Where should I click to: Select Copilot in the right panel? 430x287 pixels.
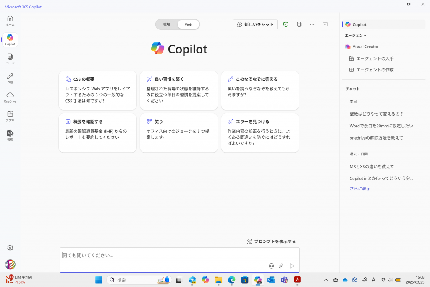click(x=384, y=24)
